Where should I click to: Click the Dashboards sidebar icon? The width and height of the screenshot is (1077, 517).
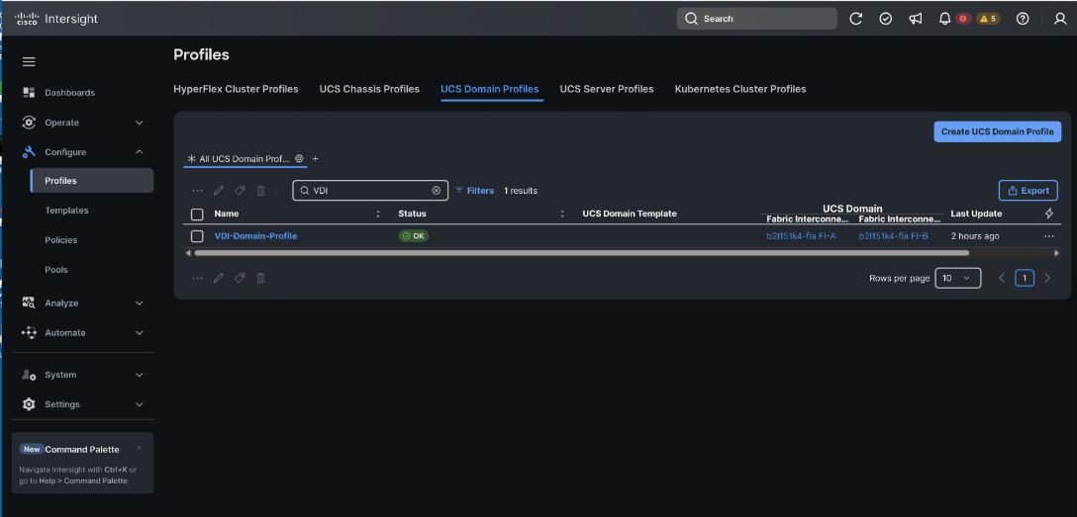click(29, 93)
